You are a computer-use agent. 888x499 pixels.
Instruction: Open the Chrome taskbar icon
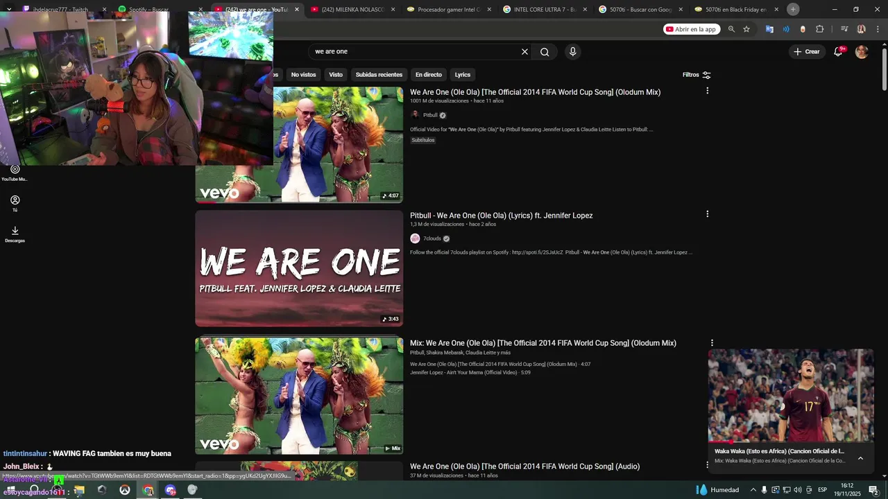point(148,490)
